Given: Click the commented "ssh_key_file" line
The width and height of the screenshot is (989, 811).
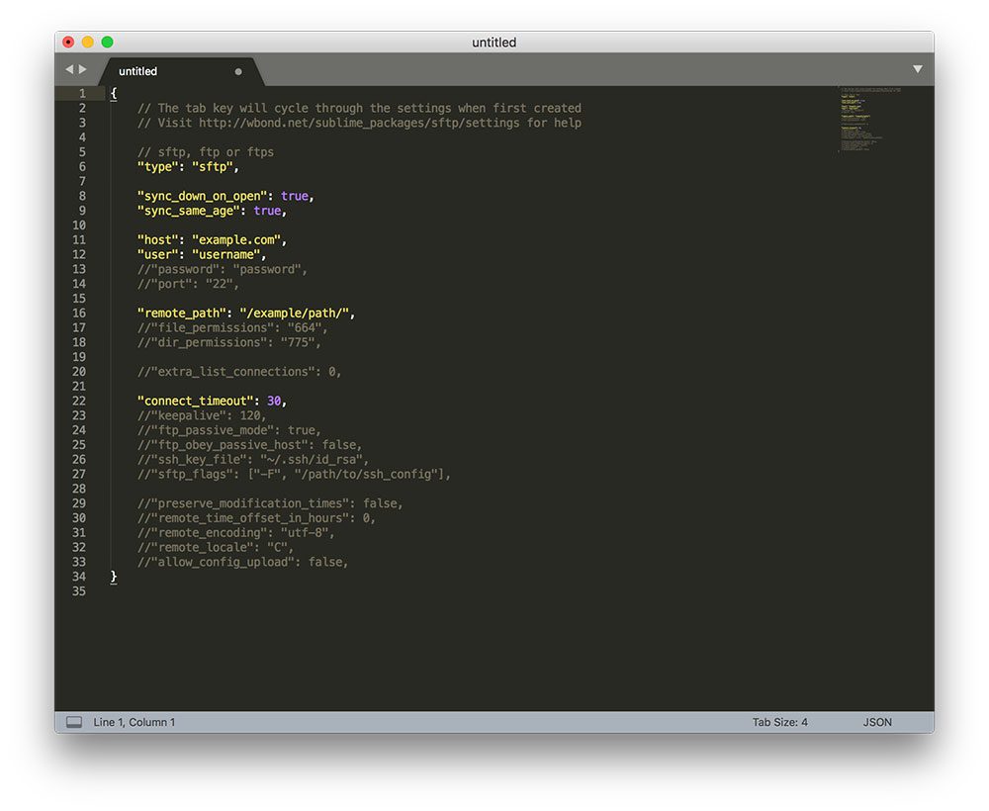Looking at the screenshot, I should 253,459.
